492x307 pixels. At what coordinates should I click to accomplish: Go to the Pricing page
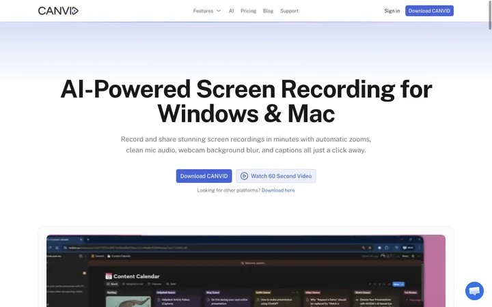(x=248, y=11)
